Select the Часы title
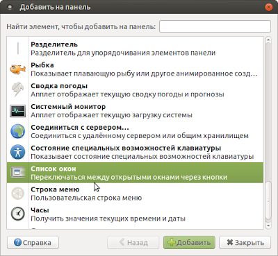This screenshot has width=278, height=256. [x=40, y=210]
